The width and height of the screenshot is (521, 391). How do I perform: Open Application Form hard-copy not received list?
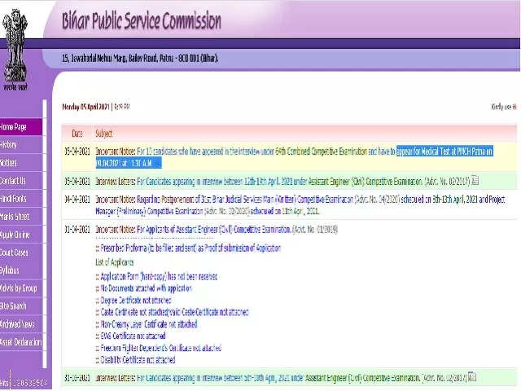[159, 276]
